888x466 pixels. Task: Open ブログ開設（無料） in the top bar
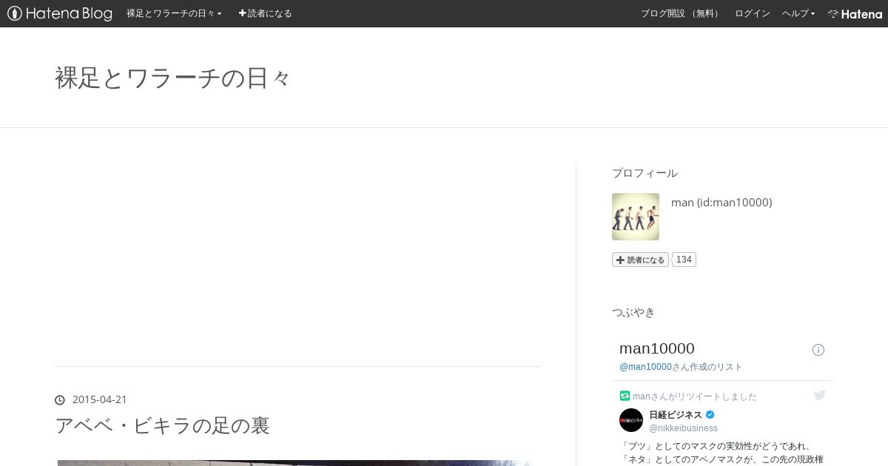click(x=682, y=13)
